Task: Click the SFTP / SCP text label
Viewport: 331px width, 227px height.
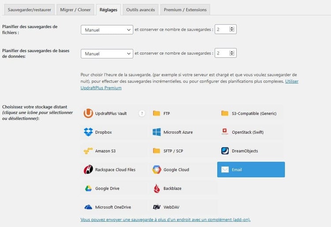Action: click(x=173, y=151)
